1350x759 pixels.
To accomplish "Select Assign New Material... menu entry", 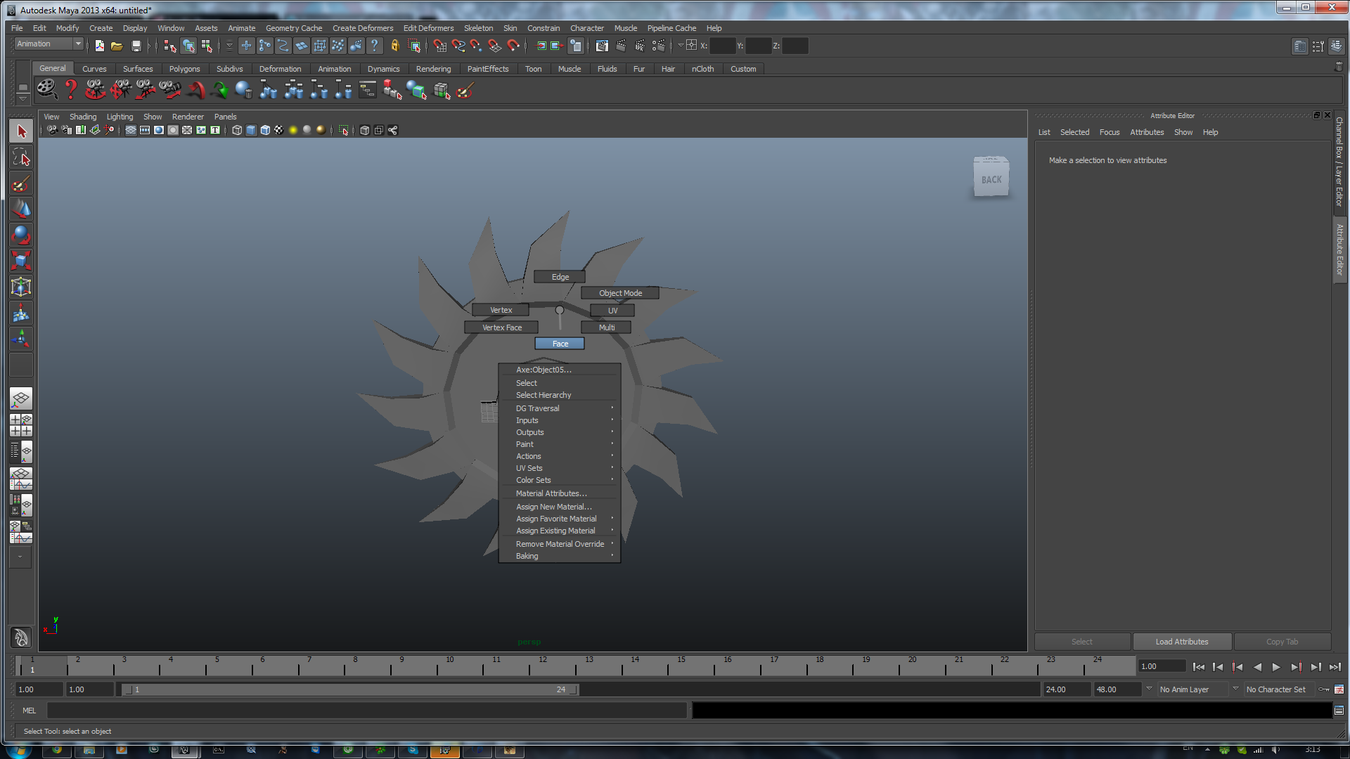I will pyautogui.click(x=560, y=507).
